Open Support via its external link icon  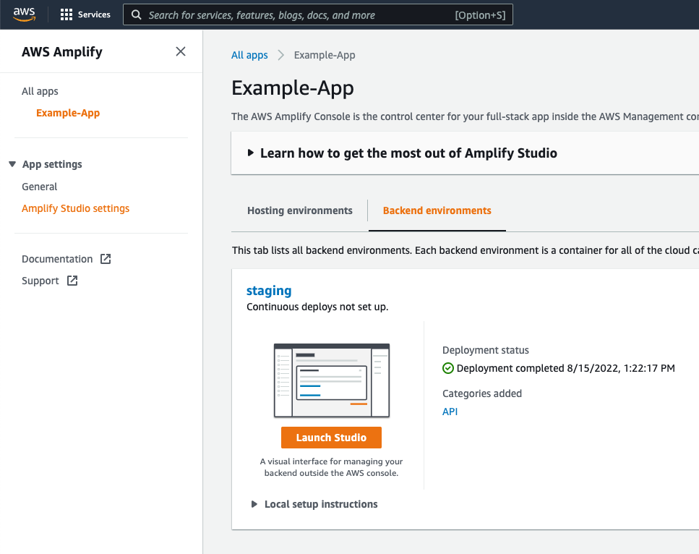coord(72,281)
